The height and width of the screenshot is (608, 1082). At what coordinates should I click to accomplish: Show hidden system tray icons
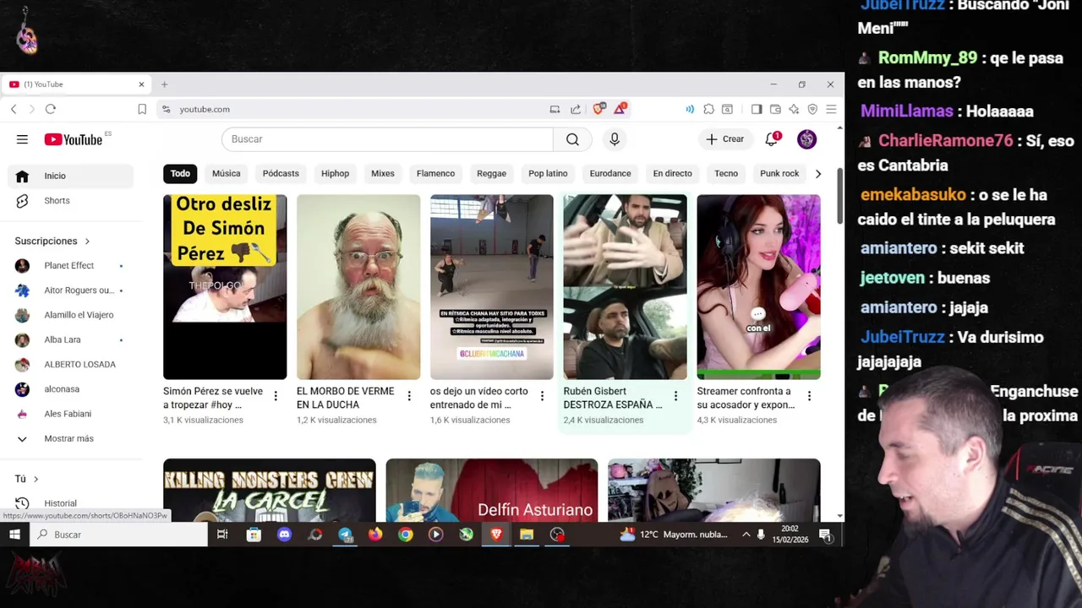[x=746, y=535]
